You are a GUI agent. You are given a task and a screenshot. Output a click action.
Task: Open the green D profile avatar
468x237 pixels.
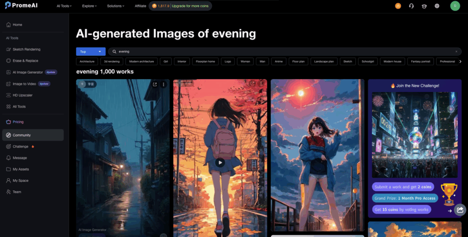455,6
